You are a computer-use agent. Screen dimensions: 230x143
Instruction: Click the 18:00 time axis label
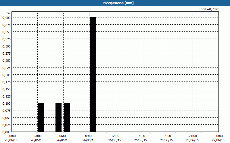tap(167, 136)
